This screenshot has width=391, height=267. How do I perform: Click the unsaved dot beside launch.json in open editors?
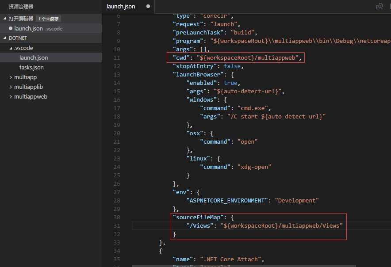[x=11, y=28]
